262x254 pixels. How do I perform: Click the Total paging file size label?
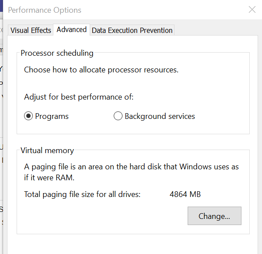pos(82,194)
